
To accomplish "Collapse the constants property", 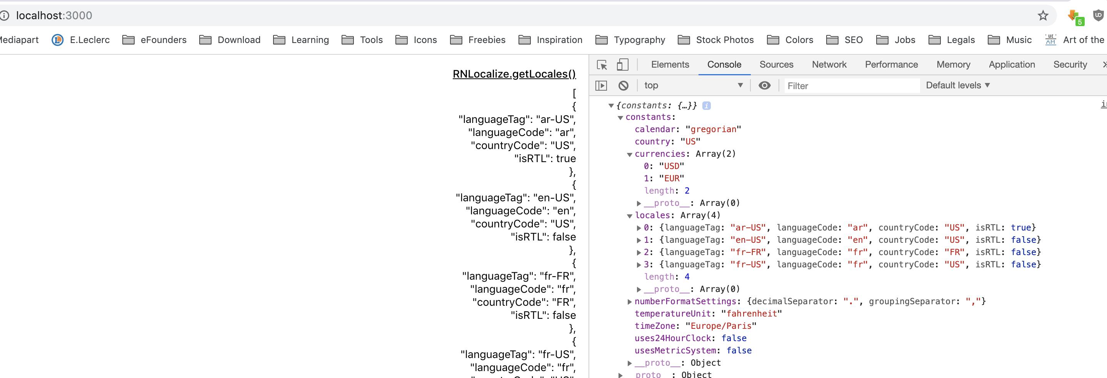I will tap(620, 118).
